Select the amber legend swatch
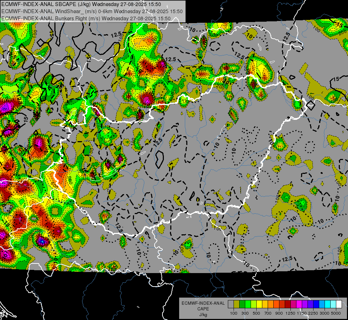348x320 pixels. [265, 304]
